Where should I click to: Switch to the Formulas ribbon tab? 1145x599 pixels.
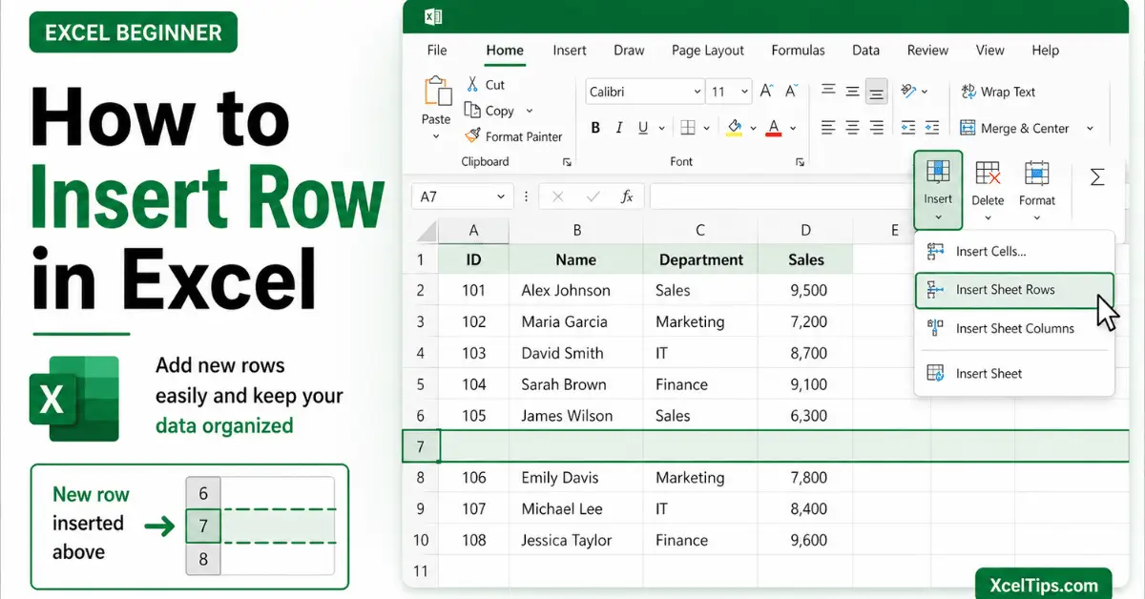798,50
